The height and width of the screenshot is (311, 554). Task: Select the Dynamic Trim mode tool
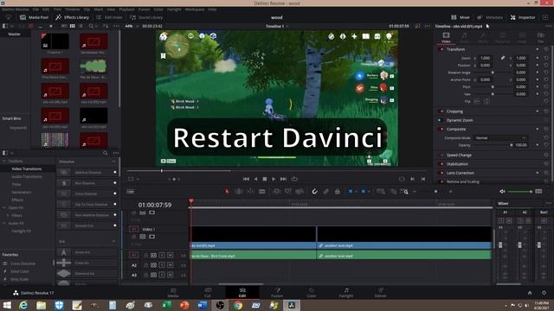pyautogui.click(x=250, y=192)
